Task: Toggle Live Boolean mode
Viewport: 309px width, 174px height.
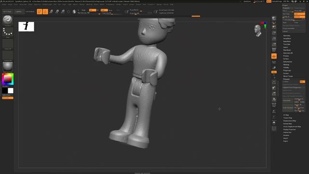Action: tap(30, 12)
